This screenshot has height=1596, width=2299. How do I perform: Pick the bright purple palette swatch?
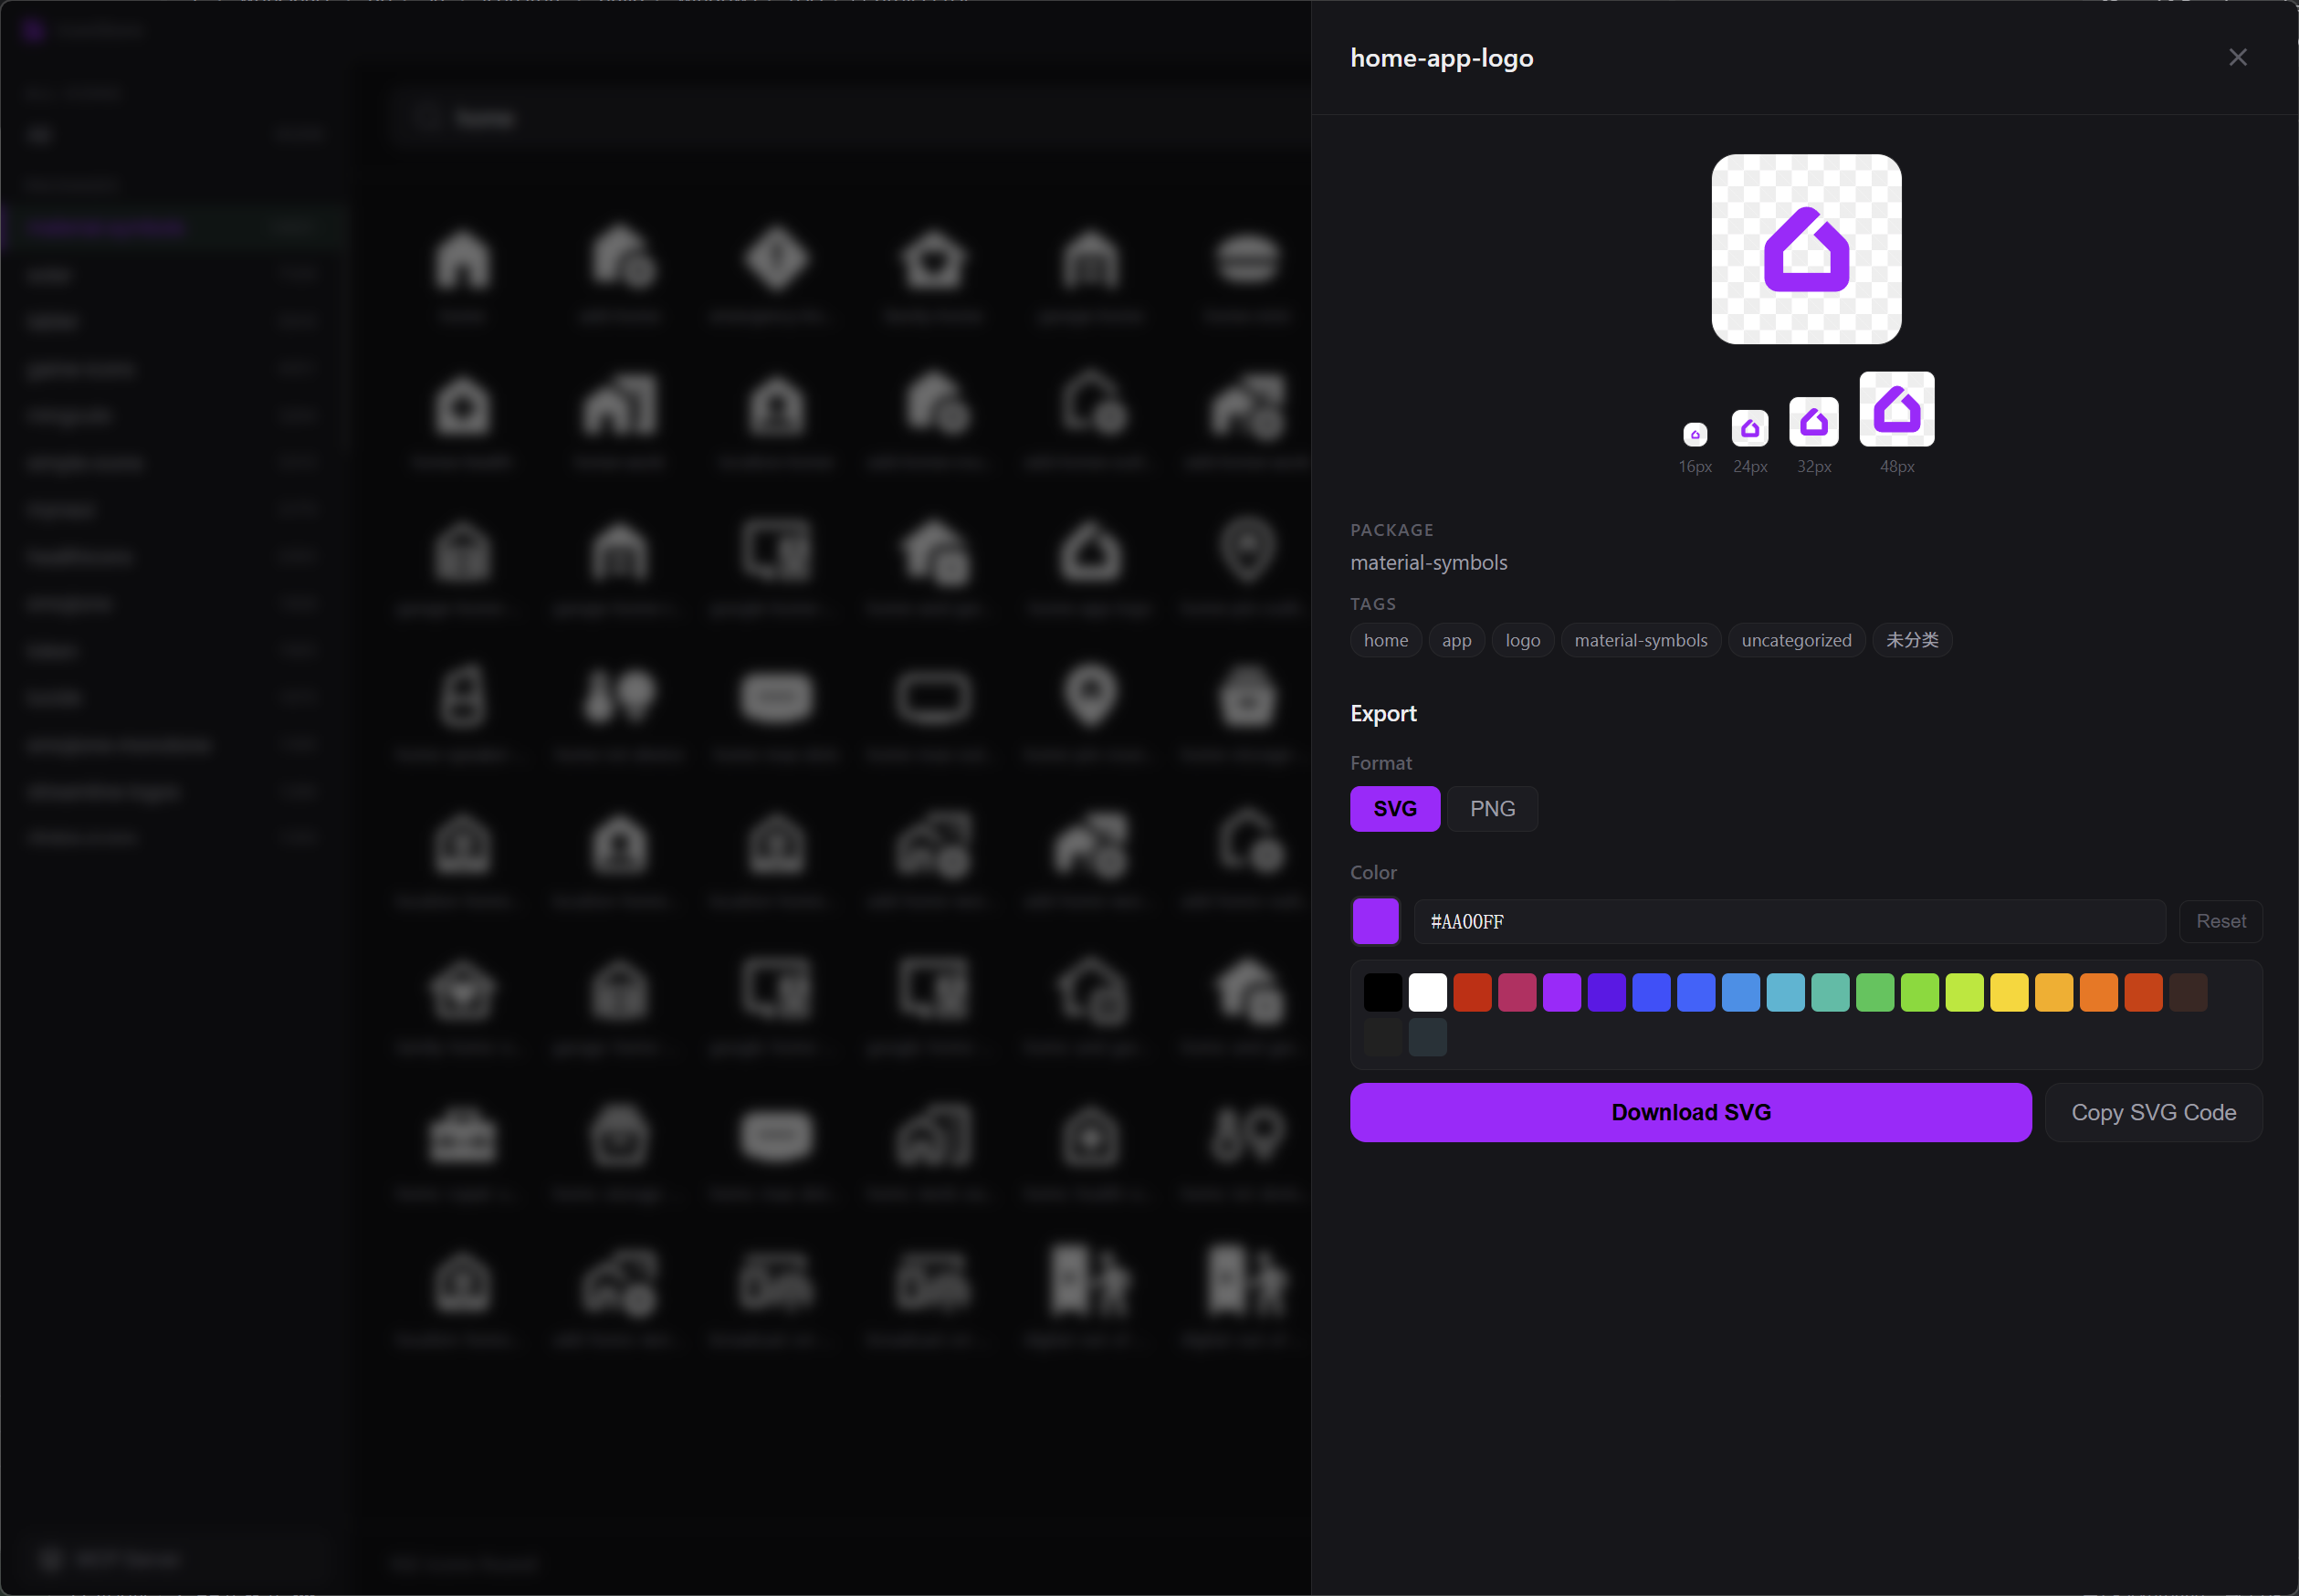tap(1561, 992)
